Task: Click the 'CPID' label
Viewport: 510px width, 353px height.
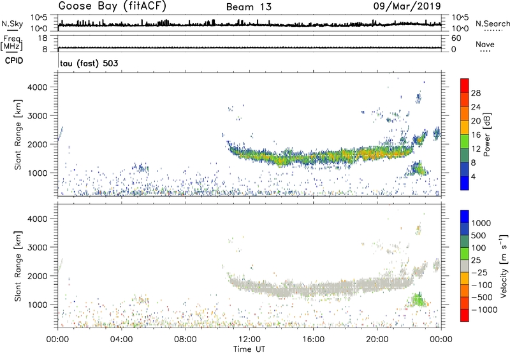Action: click(x=14, y=61)
